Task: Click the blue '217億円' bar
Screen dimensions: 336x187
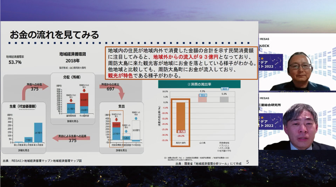Action: click(71, 109)
